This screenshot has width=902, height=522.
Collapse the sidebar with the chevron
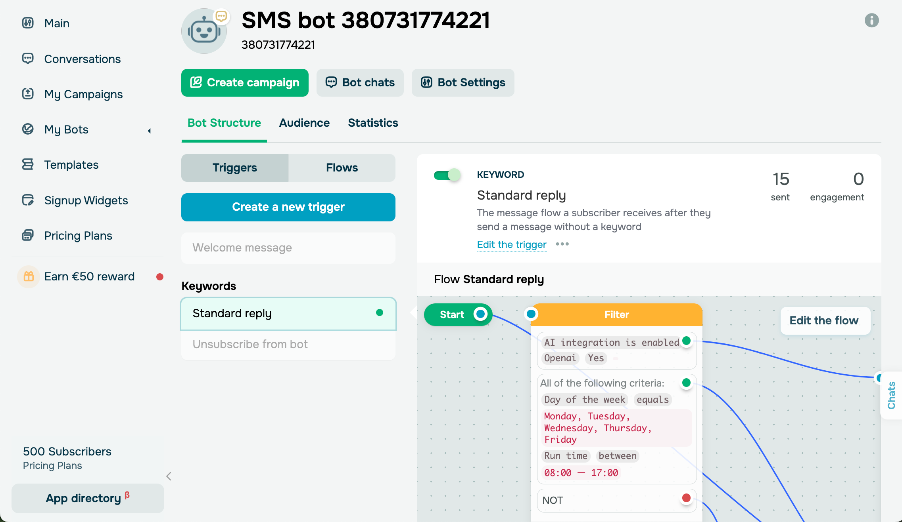pyautogui.click(x=169, y=476)
